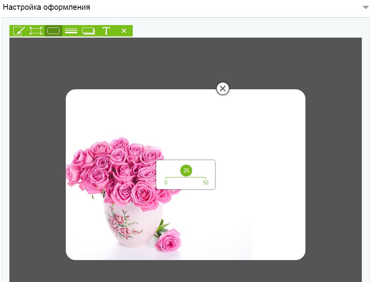Click the single fallen rose beside the vase
The height and width of the screenshot is (282, 372).
pyautogui.click(x=168, y=240)
